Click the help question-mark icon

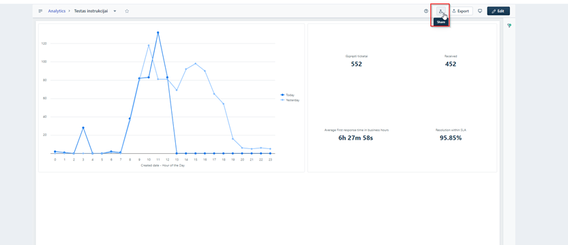426,11
